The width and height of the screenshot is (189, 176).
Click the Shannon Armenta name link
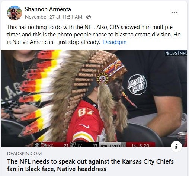tap(48, 9)
